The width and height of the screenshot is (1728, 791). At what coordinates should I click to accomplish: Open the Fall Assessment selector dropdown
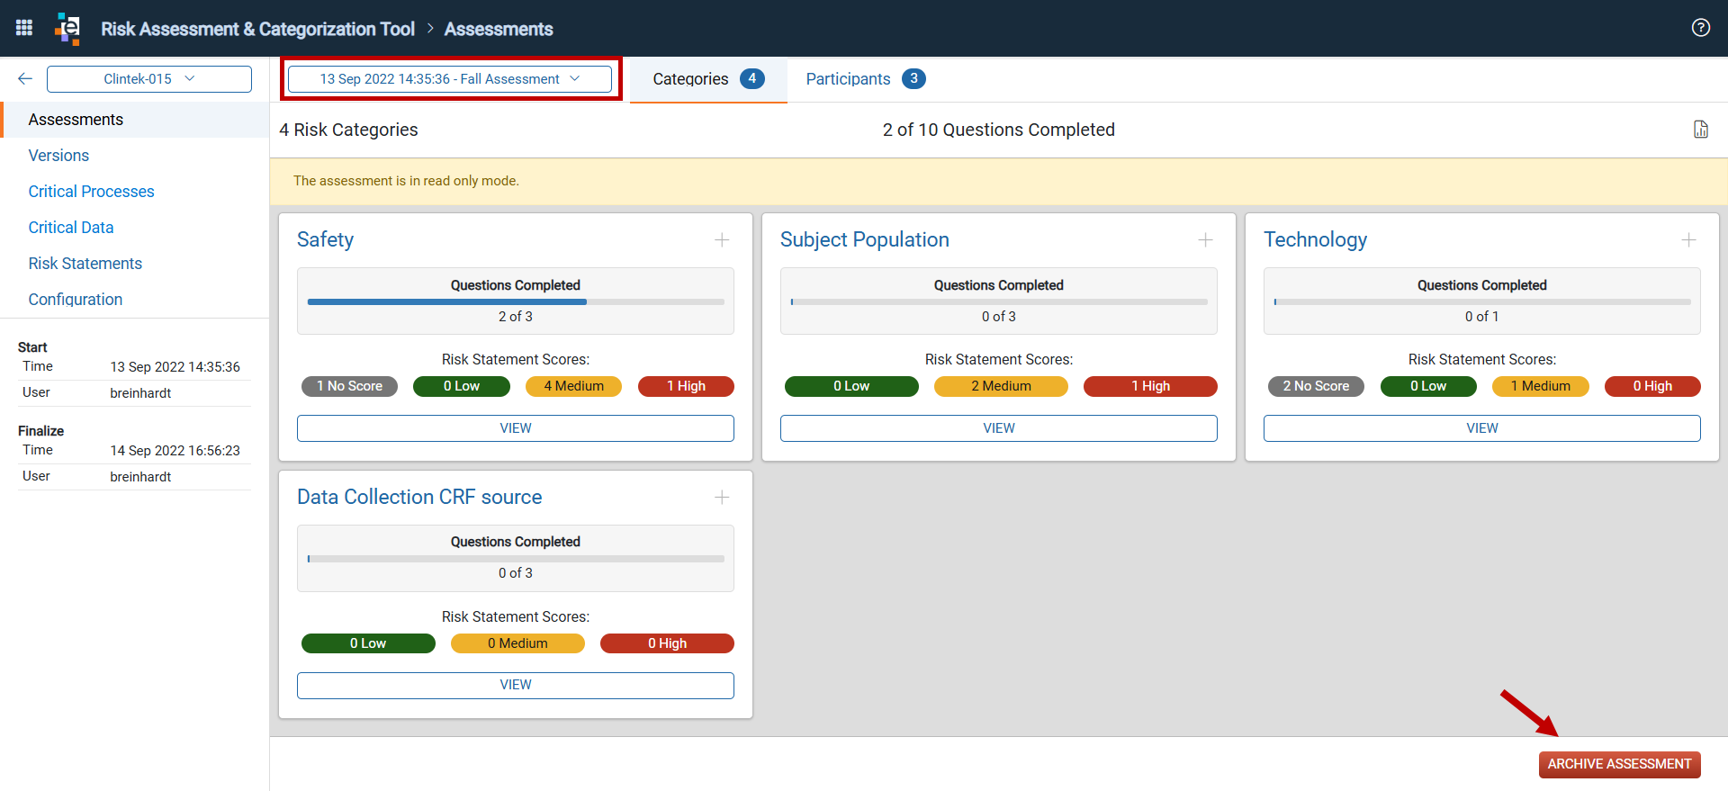tap(450, 79)
